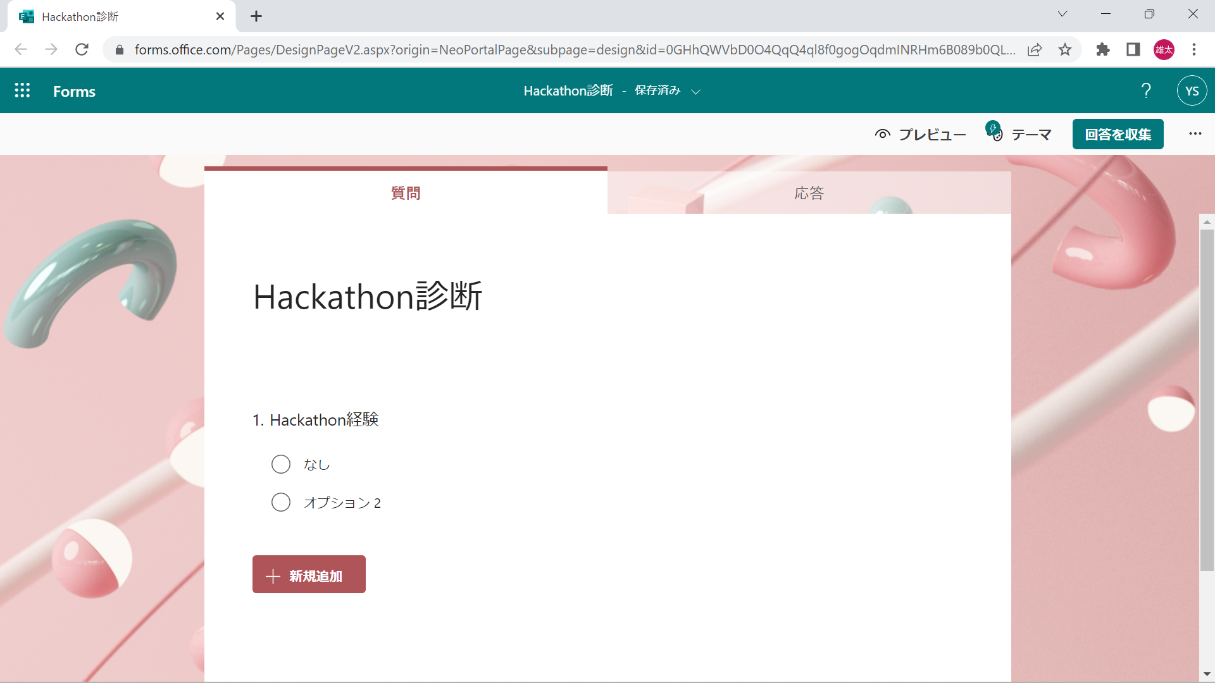1215x683 pixels.
Task: Click the Hackathon診断 form heading
Action: (x=368, y=296)
